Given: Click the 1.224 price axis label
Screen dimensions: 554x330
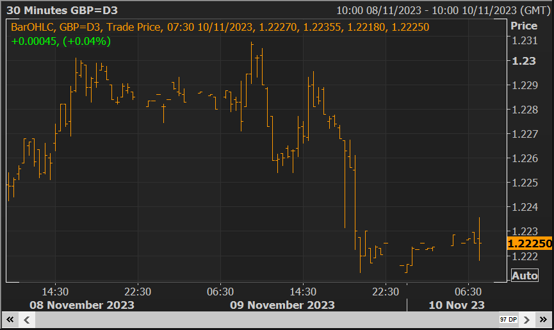Looking at the screenshot, I should point(525,207).
